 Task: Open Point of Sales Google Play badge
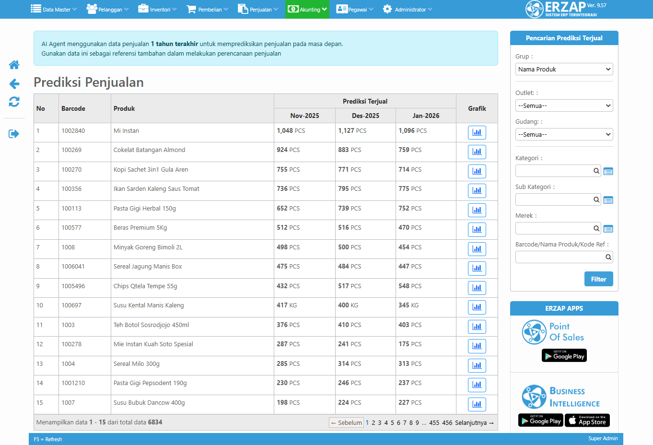564,355
